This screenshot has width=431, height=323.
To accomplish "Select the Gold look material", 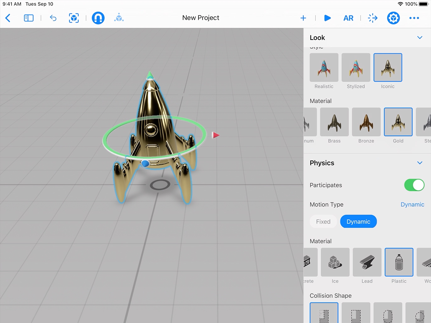I will point(398,122).
